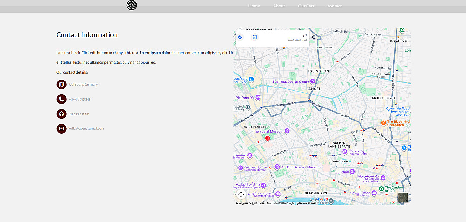This screenshot has height=222, width=466.
Task: Select The Postal Museum map marker
Action: (x=287, y=131)
